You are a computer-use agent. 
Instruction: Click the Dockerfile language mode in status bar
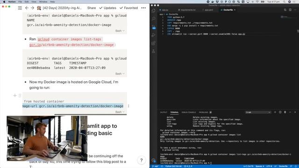click(x=283, y=166)
